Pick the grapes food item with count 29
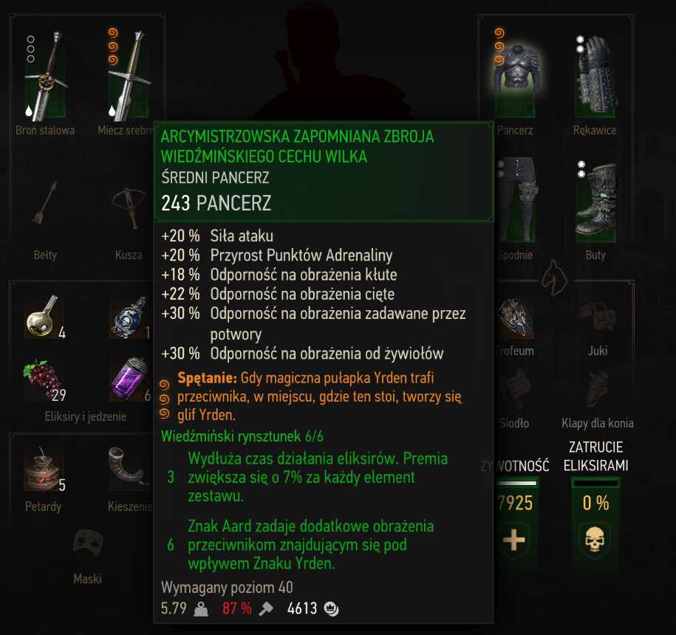The width and height of the screenshot is (676, 635). click(44, 379)
